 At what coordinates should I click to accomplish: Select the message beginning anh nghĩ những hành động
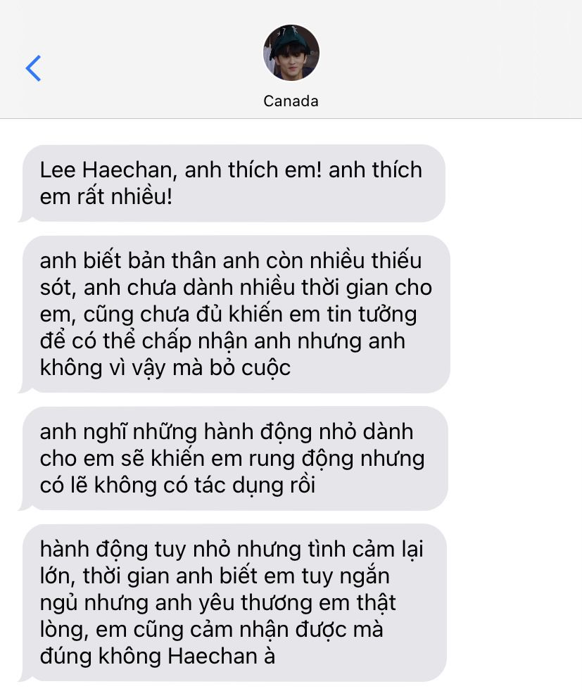coord(234,458)
